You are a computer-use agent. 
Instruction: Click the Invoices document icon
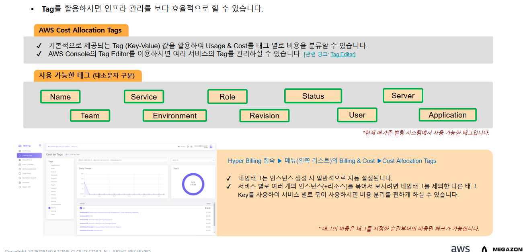click(x=19, y=183)
